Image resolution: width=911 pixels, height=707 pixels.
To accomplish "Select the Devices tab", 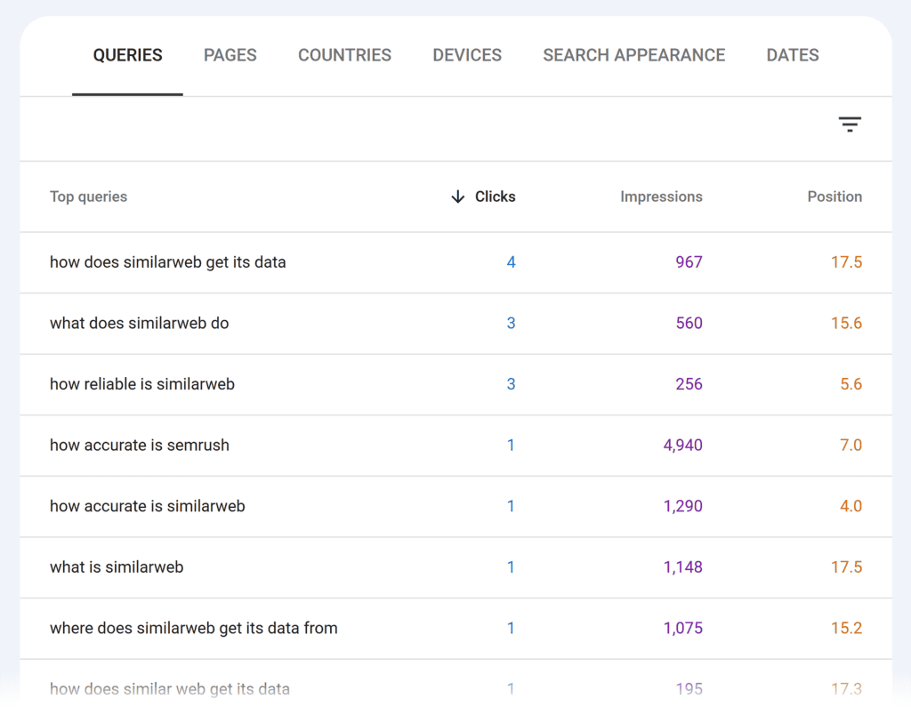I will (x=467, y=55).
